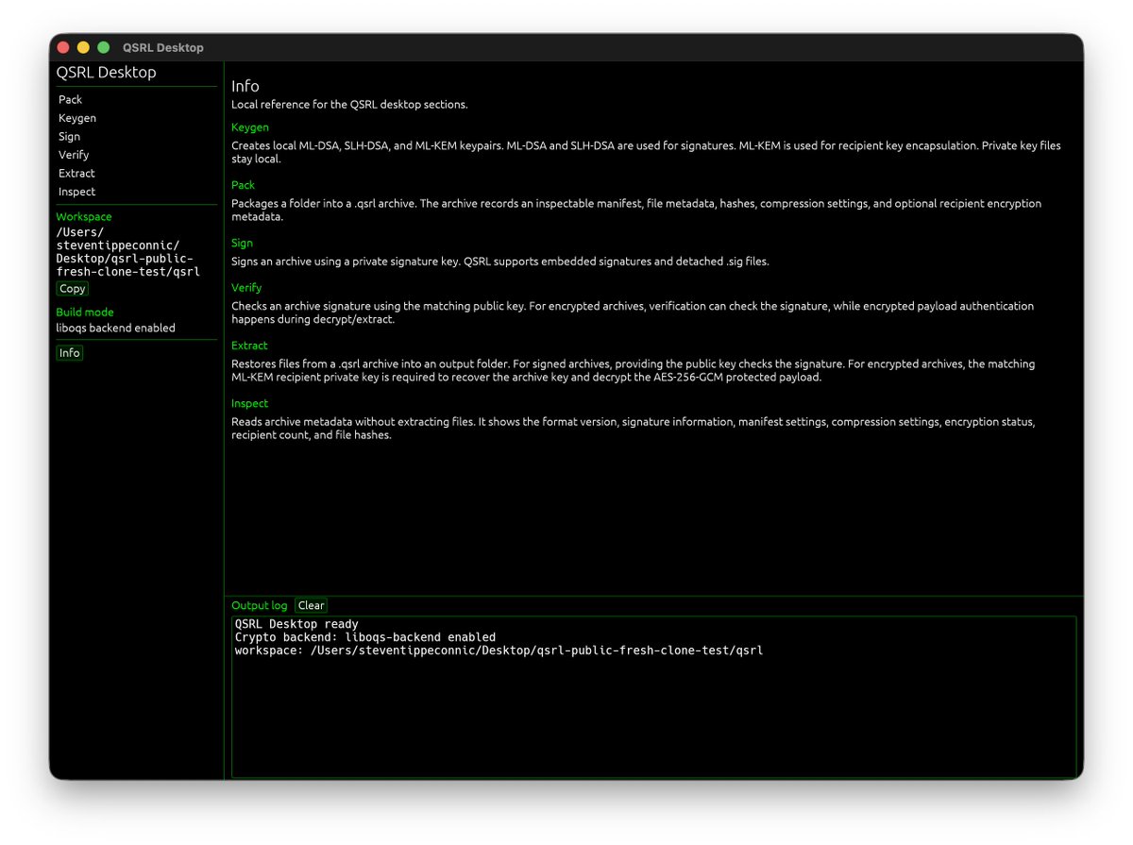Select the Verify sidebar item

coord(74,155)
